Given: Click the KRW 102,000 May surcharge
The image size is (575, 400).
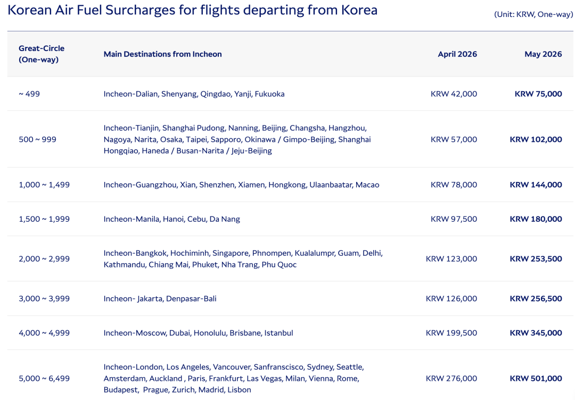Looking at the screenshot, I should (536, 139).
